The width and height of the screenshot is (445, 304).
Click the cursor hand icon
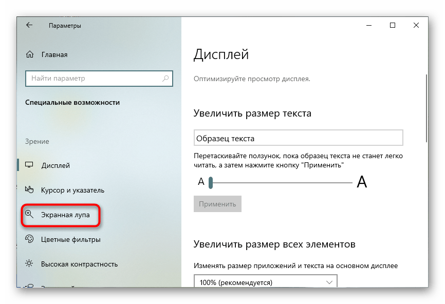click(x=29, y=189)
